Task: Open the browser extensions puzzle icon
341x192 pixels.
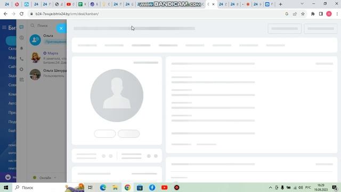Action: (313, 14)
